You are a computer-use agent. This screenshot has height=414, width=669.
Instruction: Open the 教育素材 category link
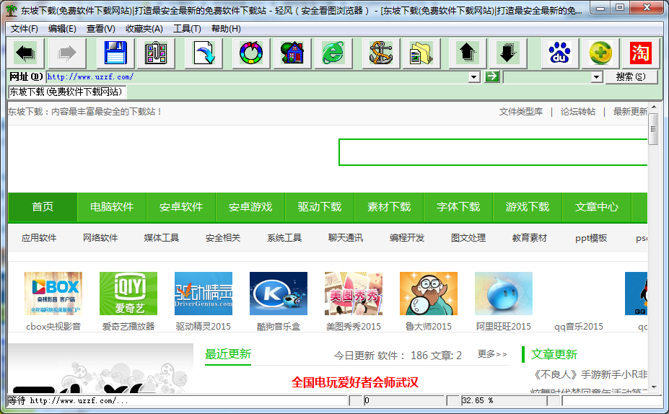pyautogui.click(x=530, y=238)
